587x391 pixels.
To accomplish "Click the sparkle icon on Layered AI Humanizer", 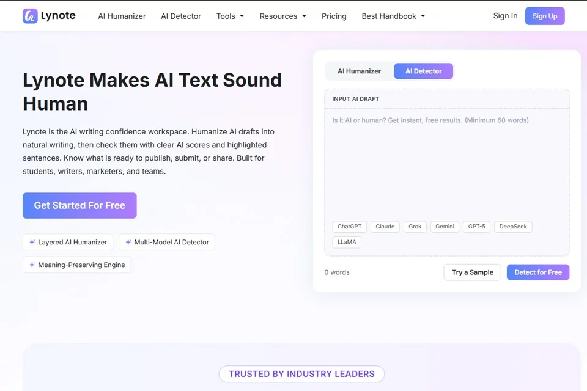I will 32,242.
